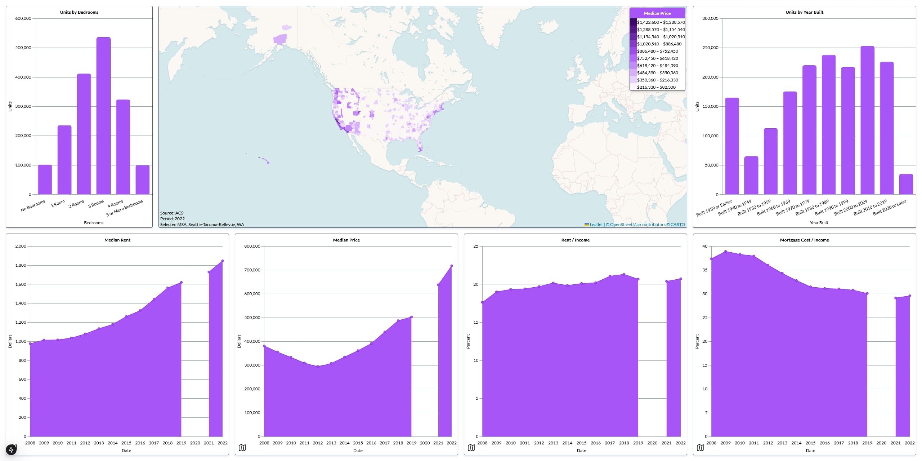
Task: Click the 2022 point on Mortgage Cost / Income
Action: point(910,296)
